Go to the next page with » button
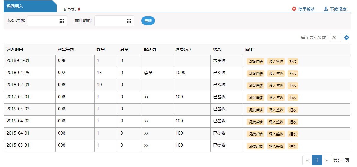This screenshot has height=167, width=357. point(327,160)
